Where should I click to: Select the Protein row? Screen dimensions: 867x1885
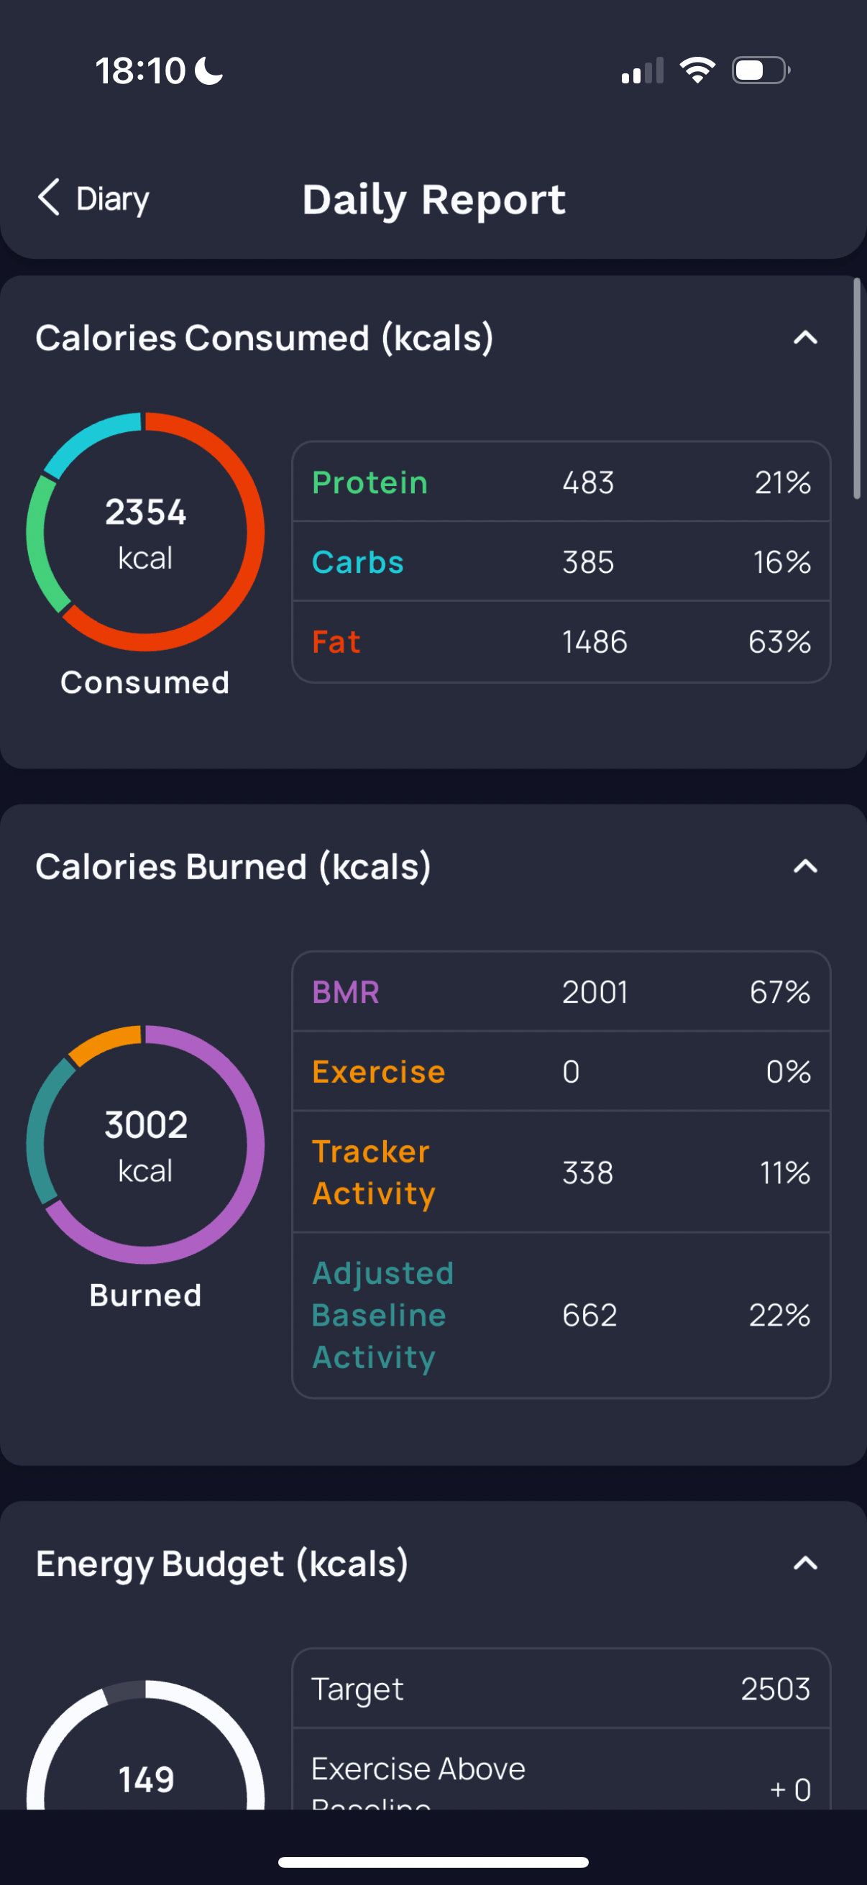561,482
